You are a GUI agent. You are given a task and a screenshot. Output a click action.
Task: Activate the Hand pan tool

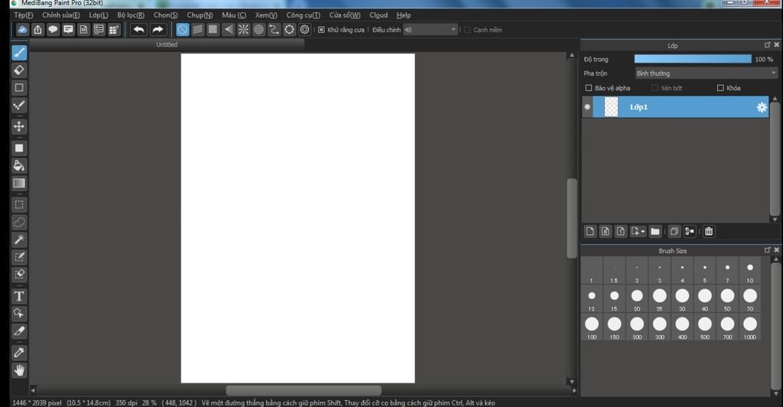click(19, 371)
